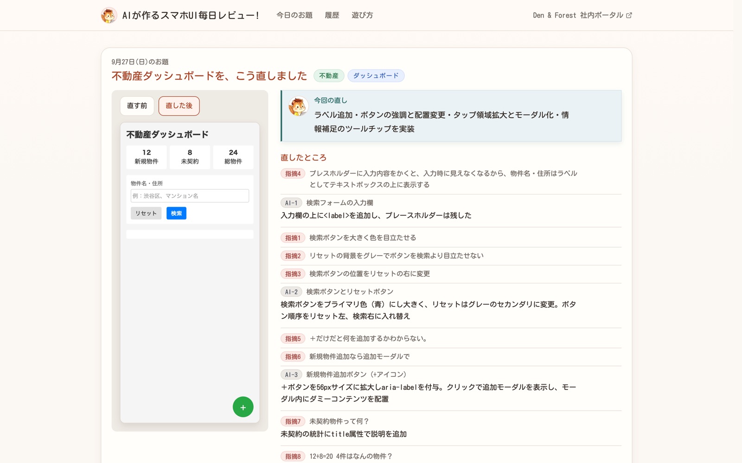This screenshot has width=742, height=463.
Task: Click the text 新規物件追加ボタン (+アイコン)
Action: click(x=356, y=375)
